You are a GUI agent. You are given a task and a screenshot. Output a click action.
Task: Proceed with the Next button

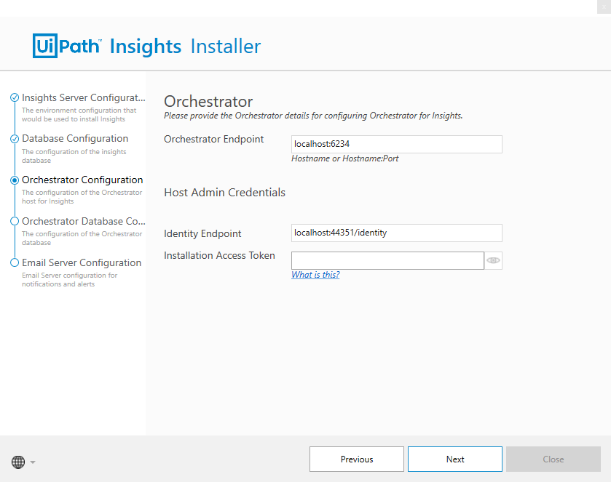pyautogui.click(x=455, y=459)
